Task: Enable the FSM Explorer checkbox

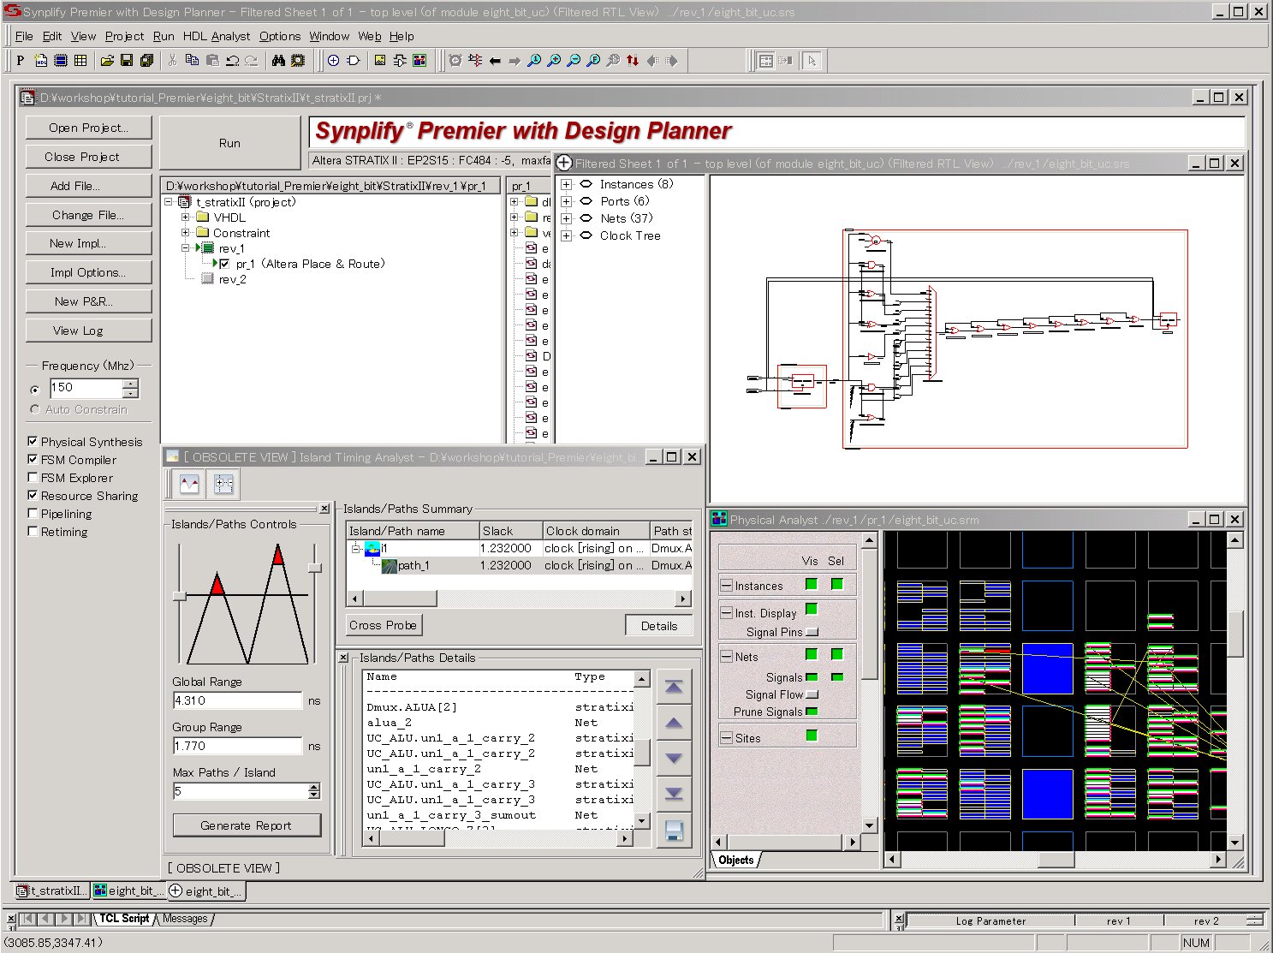Action: pos(33,478)
